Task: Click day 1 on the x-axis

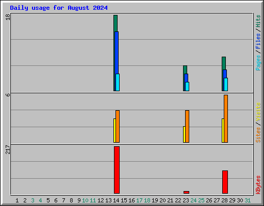Action: [17, 200]
